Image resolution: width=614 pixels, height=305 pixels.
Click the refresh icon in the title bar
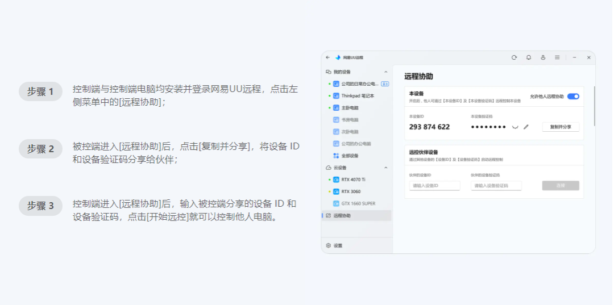(514, 57)
